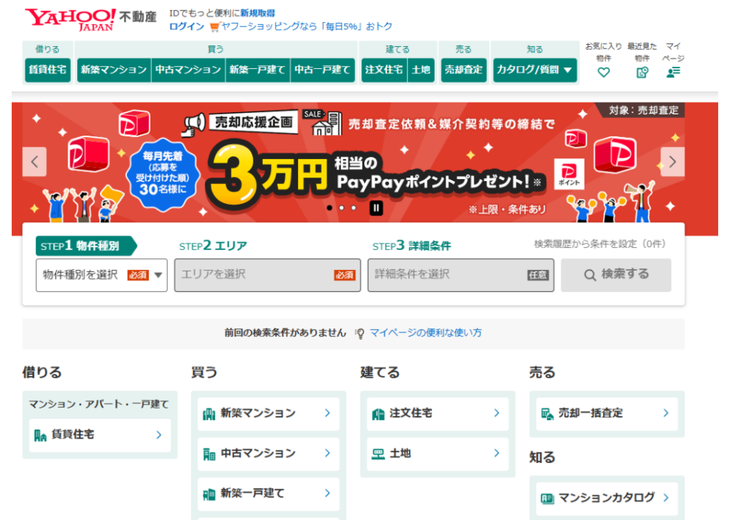Click the appraisal icon on 売却一括査定 card
This screenshot has width=752, height=520.
[547, 414]
